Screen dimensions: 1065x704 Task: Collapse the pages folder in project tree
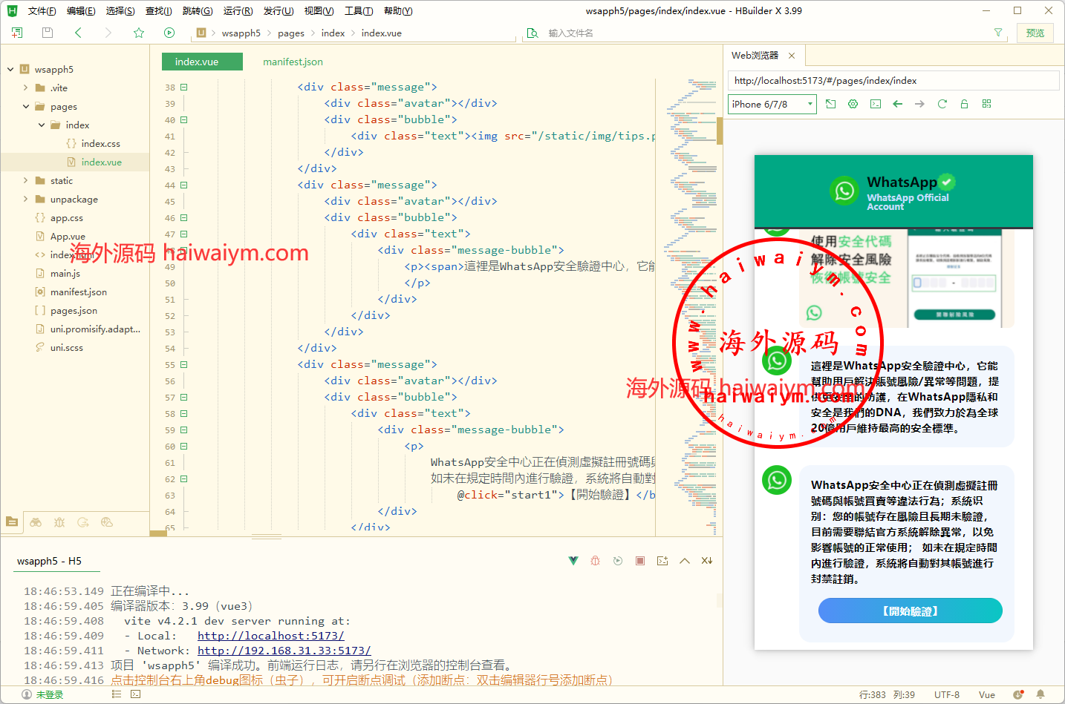coord(26,106)
